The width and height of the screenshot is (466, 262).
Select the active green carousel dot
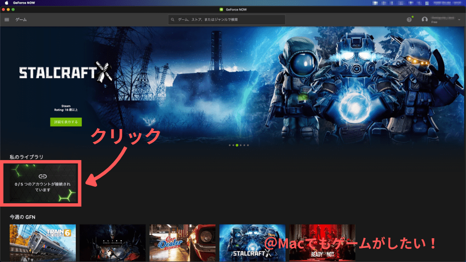tap(237, 145)
